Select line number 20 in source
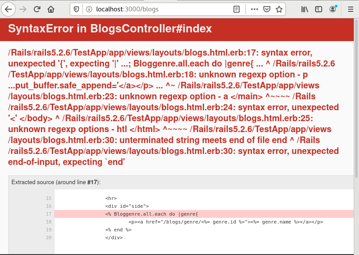The height and width of the screenshot is (255, 359). coord(49,238)
